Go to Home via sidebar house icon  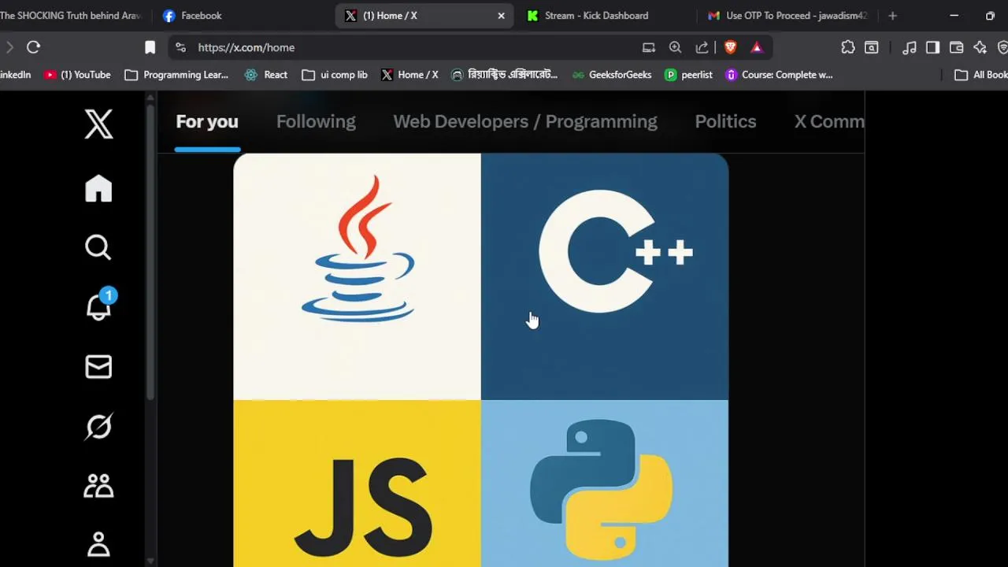click(98, 188)
